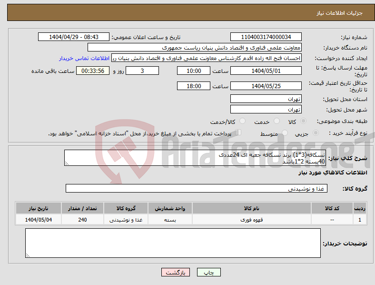Select the کالا/خدمت radio button
This screenshot has width=375, height=285.
point(243,121)
